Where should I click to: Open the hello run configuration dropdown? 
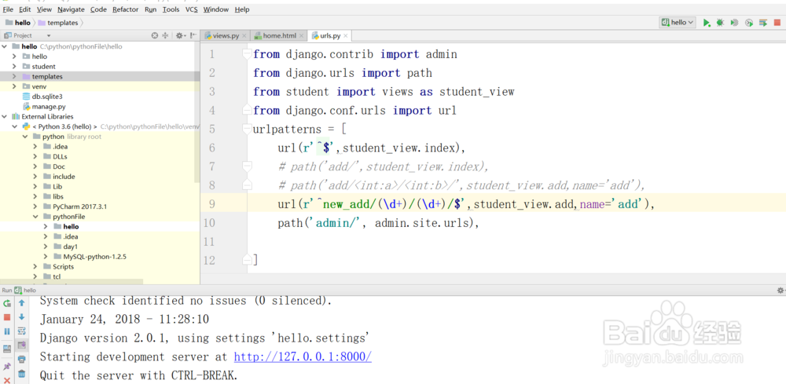pos(678,23)
